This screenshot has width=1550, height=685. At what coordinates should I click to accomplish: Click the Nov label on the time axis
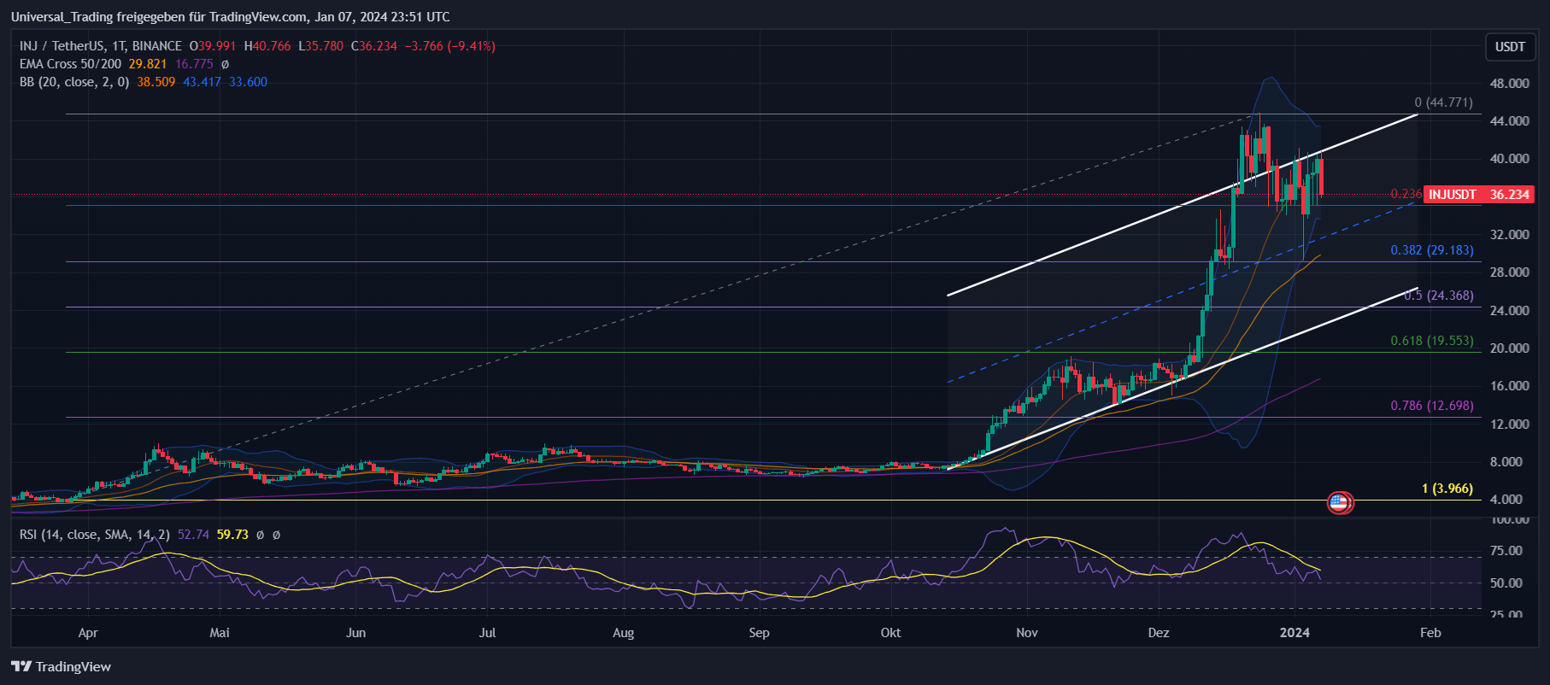click(1027, 633)
